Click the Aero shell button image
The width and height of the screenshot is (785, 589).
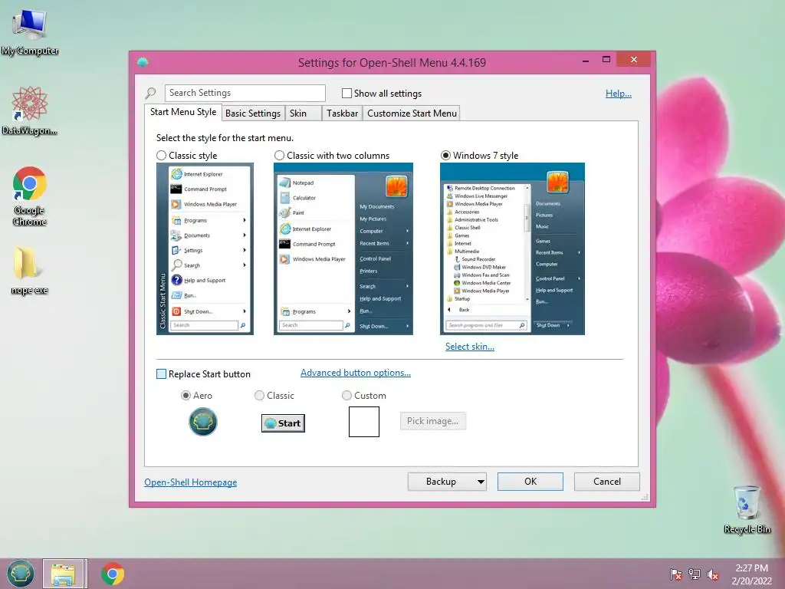[202, 422]
